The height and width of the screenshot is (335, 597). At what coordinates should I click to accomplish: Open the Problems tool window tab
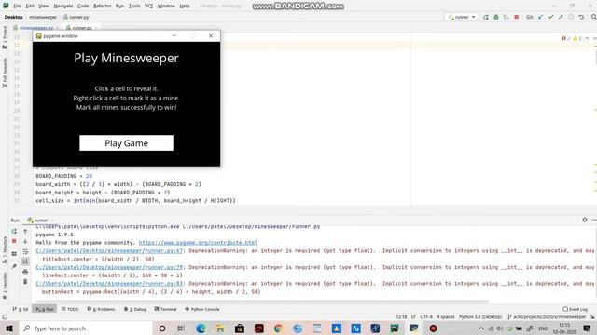(x=102, y=309)
